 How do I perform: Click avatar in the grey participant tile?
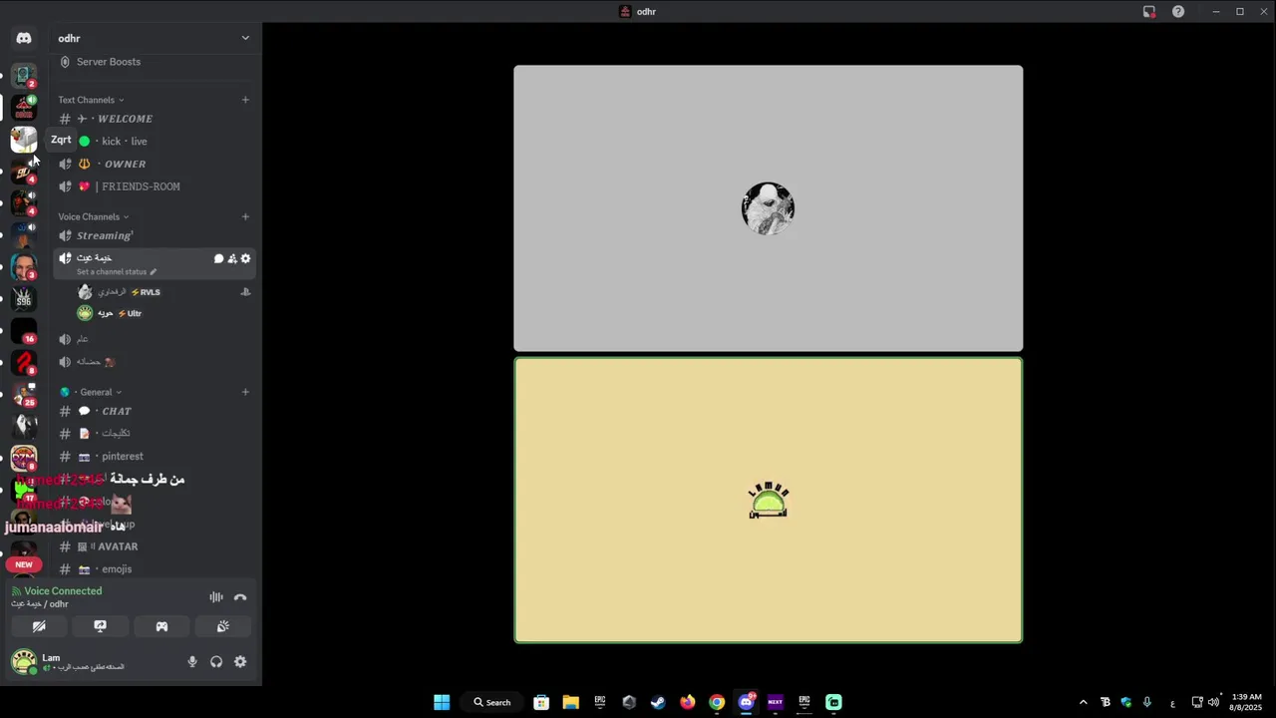[769, 208]
